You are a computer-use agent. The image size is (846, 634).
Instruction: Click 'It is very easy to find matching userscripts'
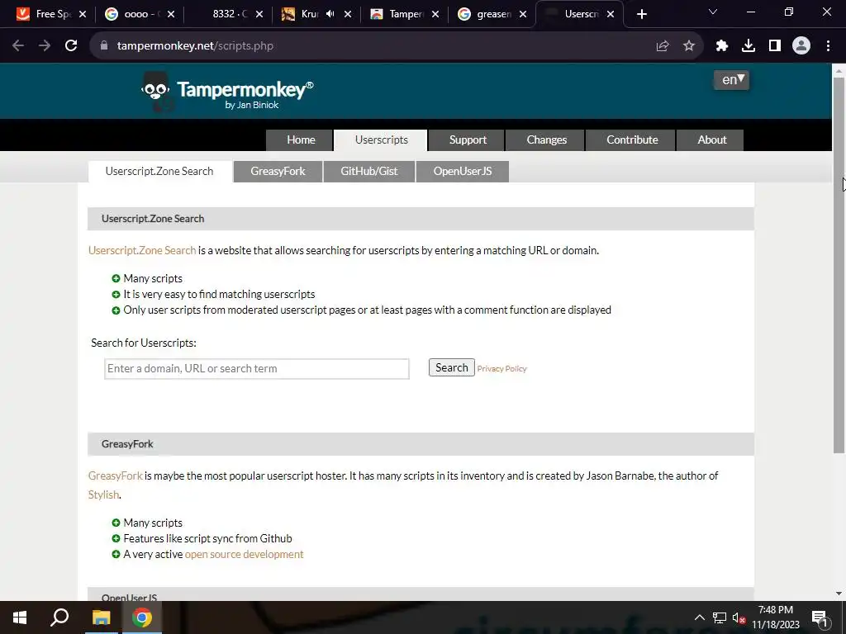pyautogui.click(x=219, y=295)
